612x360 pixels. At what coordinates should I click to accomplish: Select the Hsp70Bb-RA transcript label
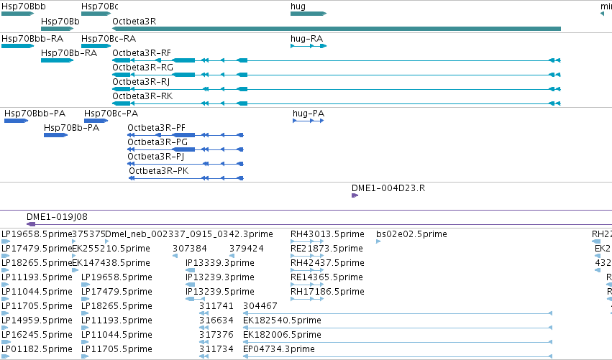pyautogui.click(x=69, y=53)
